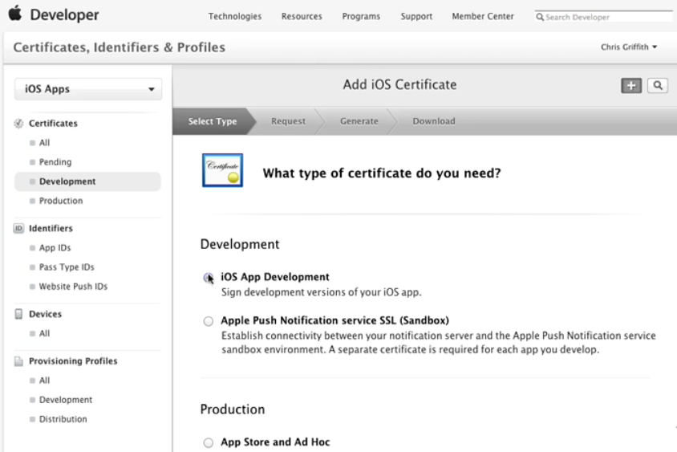Click the Devices phone icon

pos(18,314)
